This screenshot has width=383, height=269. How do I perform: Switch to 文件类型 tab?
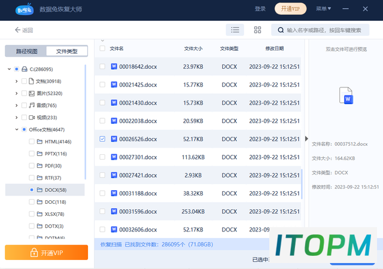tap(66, 51)
